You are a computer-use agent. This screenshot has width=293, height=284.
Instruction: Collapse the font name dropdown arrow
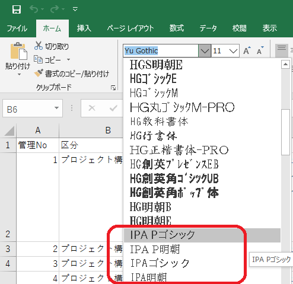(205, 51)
